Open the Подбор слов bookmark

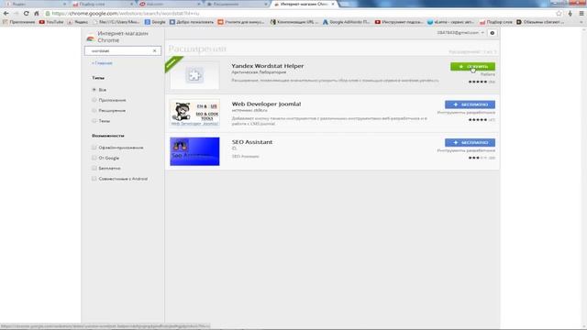496,22
